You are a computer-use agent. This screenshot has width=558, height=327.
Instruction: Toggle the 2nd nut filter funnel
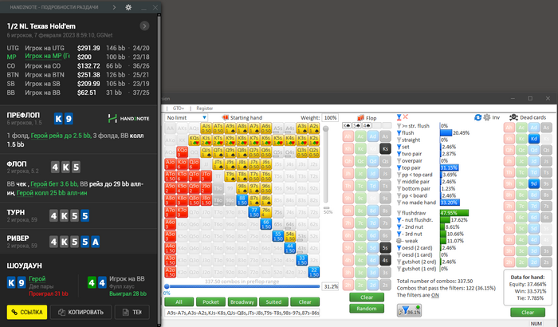coord(399,227)
